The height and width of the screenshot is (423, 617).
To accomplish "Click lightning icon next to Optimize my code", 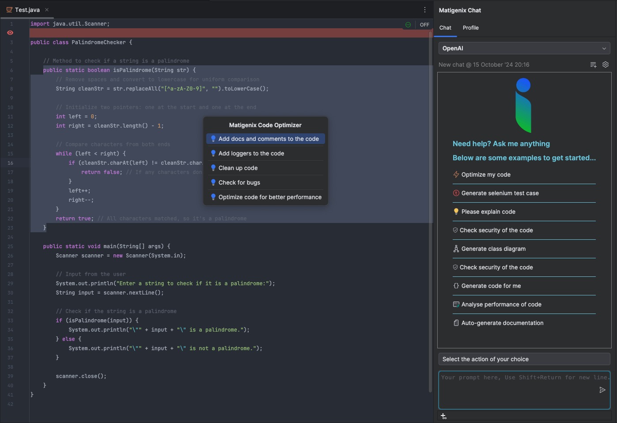I will (x=456, y=174).
